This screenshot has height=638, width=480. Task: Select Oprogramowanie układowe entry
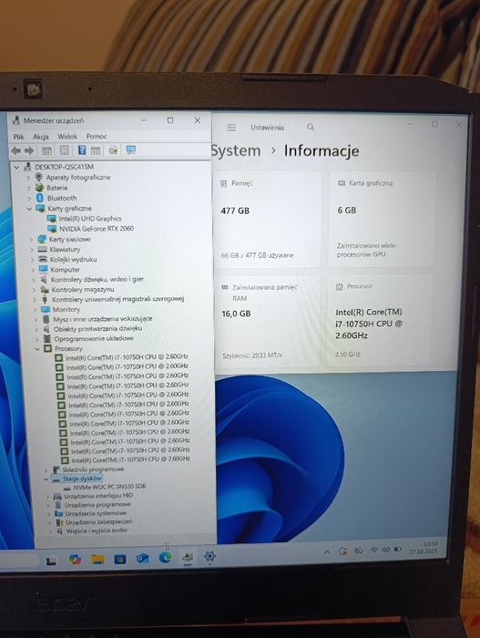tap(94, 338)
